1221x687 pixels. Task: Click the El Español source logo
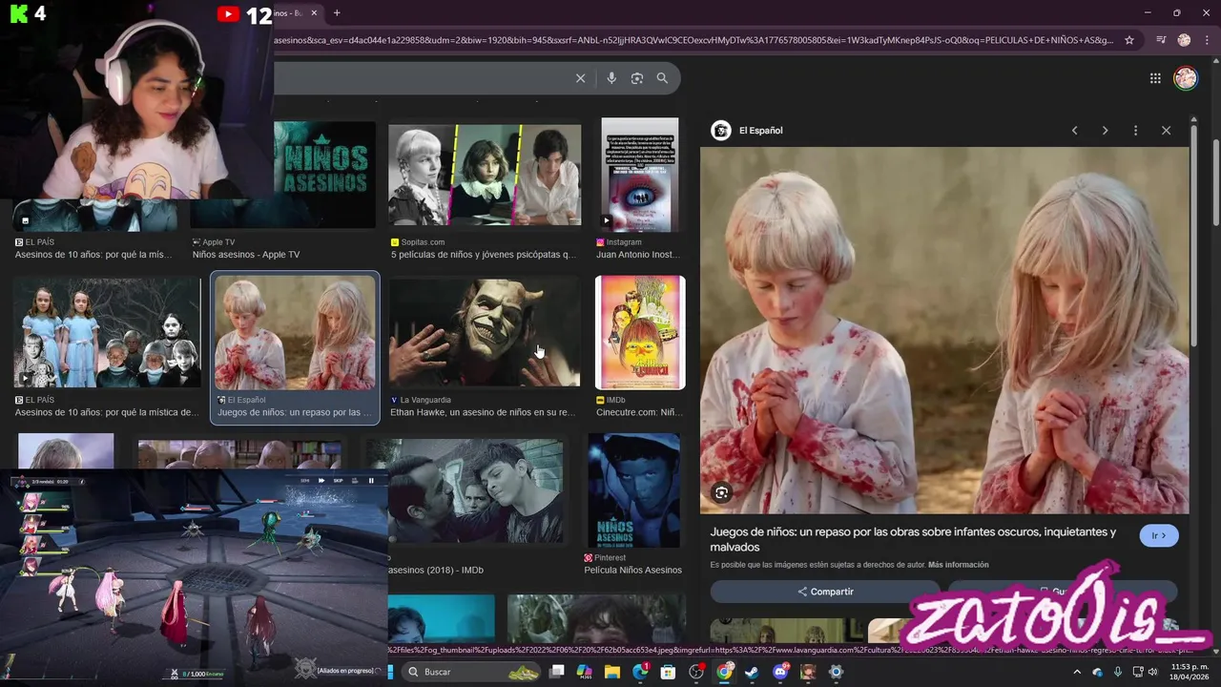pos(721,131)
